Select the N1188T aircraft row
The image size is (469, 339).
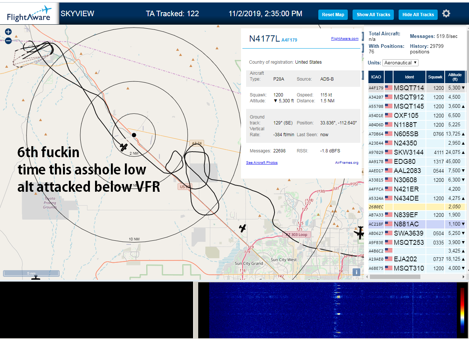[417, 125]
